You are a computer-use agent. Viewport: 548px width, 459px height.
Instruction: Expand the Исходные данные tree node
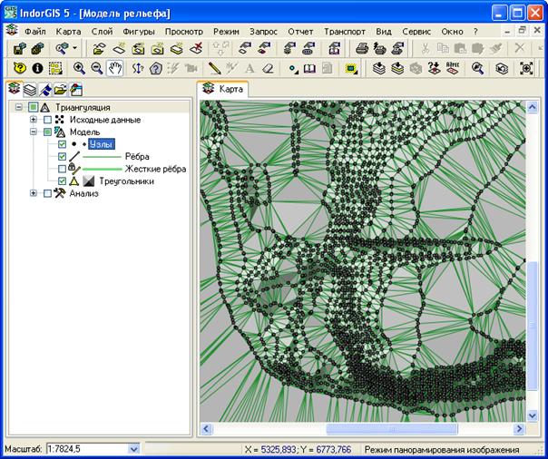point(34,120)
